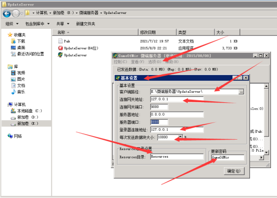Open the 查看(V) menu in GameOfMir window
Viewport: 277px width, 198px height.
[x=137, y=62]
